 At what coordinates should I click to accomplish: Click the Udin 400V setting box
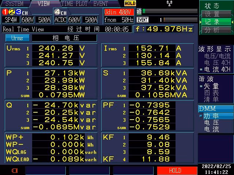(x=119, y=12)
